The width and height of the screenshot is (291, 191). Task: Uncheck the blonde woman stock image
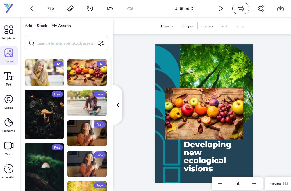point(58,64)
